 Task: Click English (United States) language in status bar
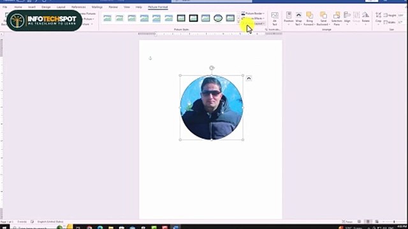(50, 222)
